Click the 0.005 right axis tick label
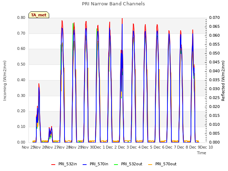The width and height of the screenshot is (228, 171). (x=214, y=133)
